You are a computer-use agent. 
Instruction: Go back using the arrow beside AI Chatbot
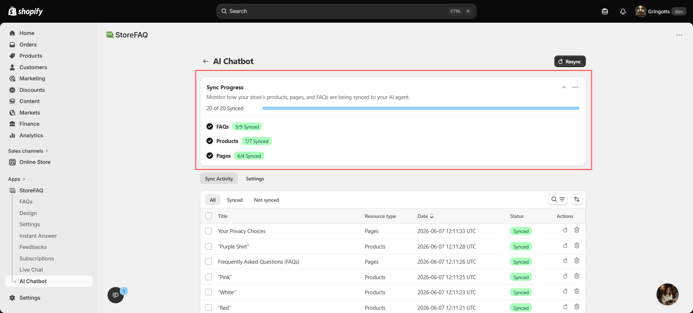tap(206, 61)
